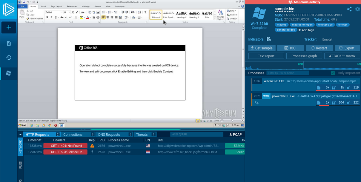The height and width of the screenshot is (182, 361).
Task: Open the settings gear in task header
Action: click(x=357, y=9)
